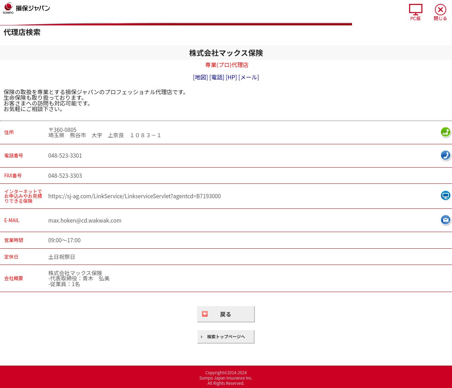
Task: Click the 住所 row label
Action: click(9, 132)
